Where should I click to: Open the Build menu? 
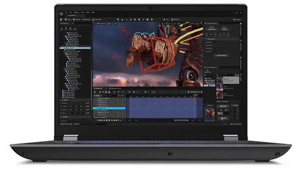pos(88,13)
